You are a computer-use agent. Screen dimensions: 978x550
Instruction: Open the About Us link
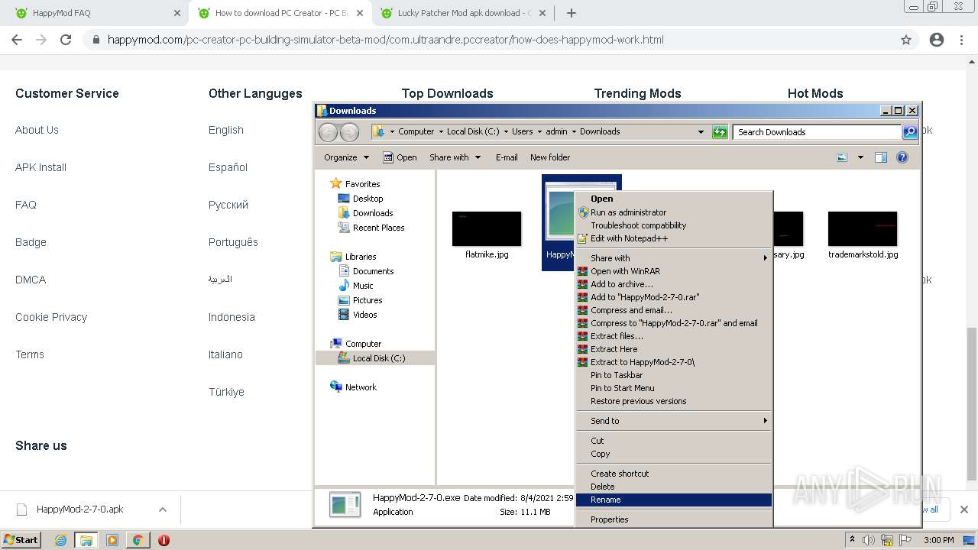click(x=37, y=130)
